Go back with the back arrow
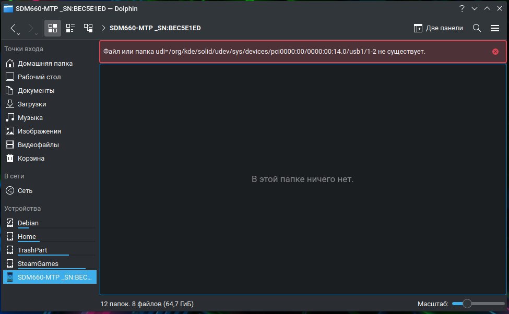This screenshot has height=314, width=509. (x=13, y=28)
